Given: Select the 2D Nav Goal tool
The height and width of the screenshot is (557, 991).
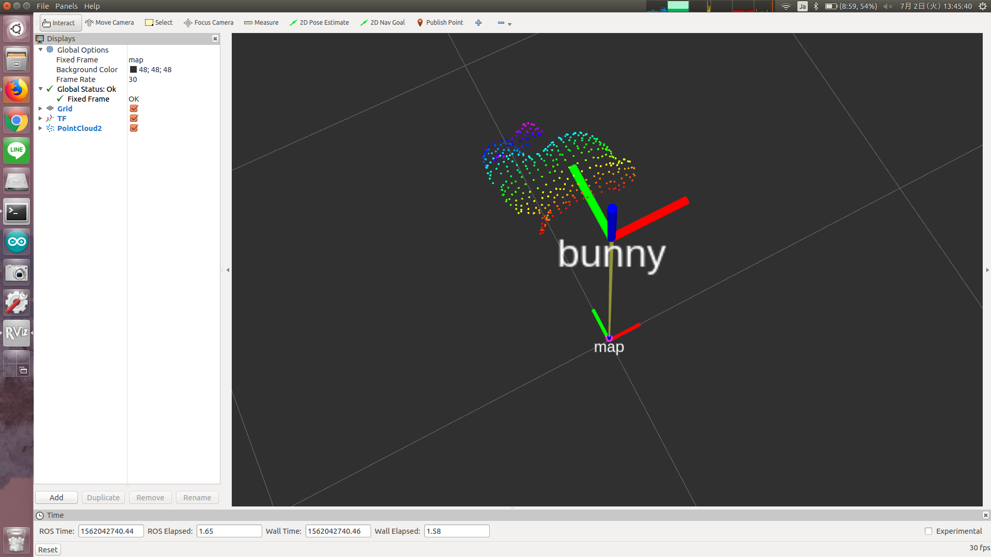Looking at the screenshot, I should point(382,23).
